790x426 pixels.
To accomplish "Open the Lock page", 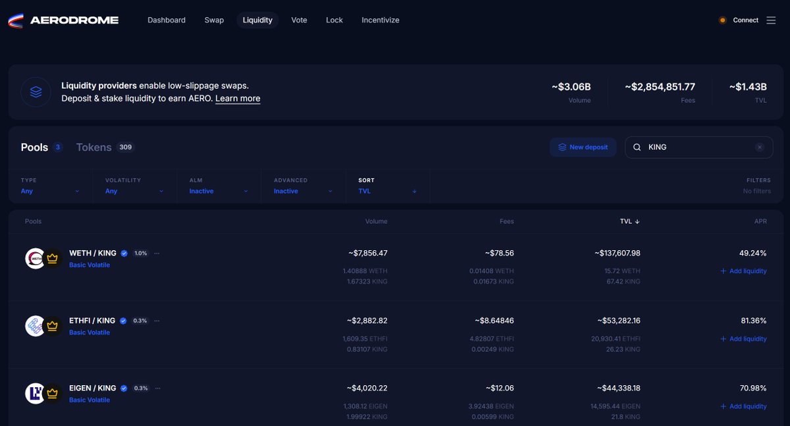I will click(x=334, y=20).
